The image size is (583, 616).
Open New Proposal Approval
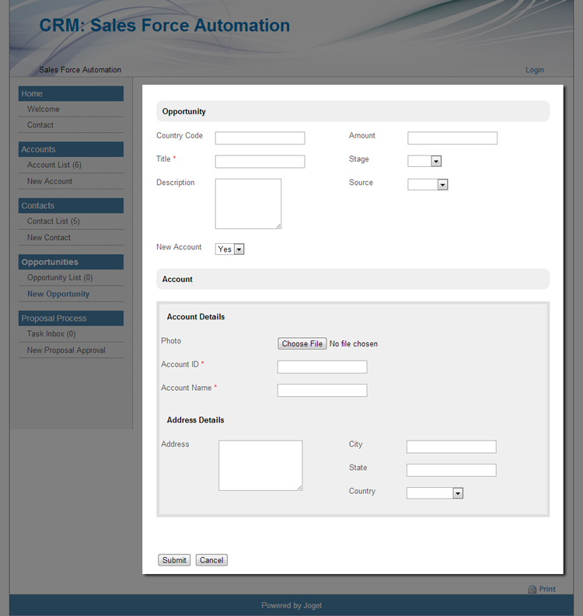[x=66, y=350]
